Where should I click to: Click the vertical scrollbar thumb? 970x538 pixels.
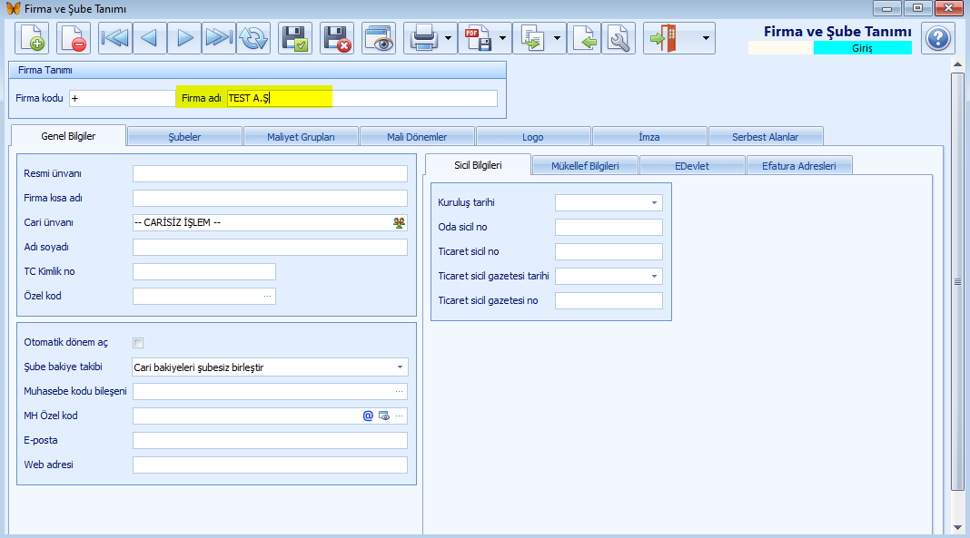[x=957, y=281]
